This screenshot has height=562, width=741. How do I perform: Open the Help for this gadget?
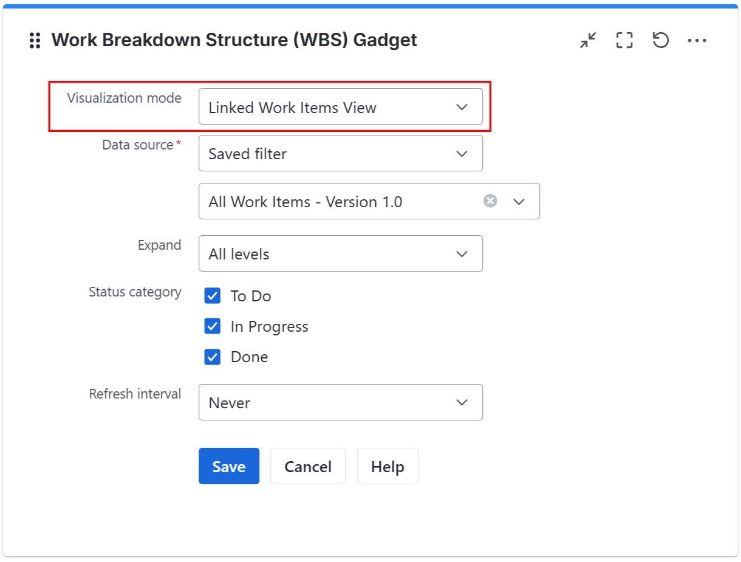(388, 466)
